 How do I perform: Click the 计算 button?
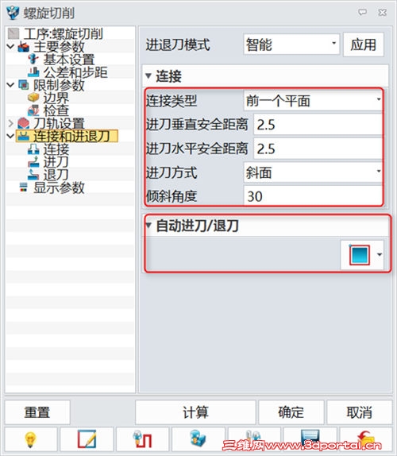pos(195,412)
